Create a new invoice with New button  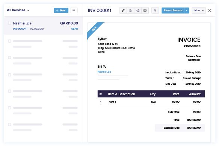61,11
